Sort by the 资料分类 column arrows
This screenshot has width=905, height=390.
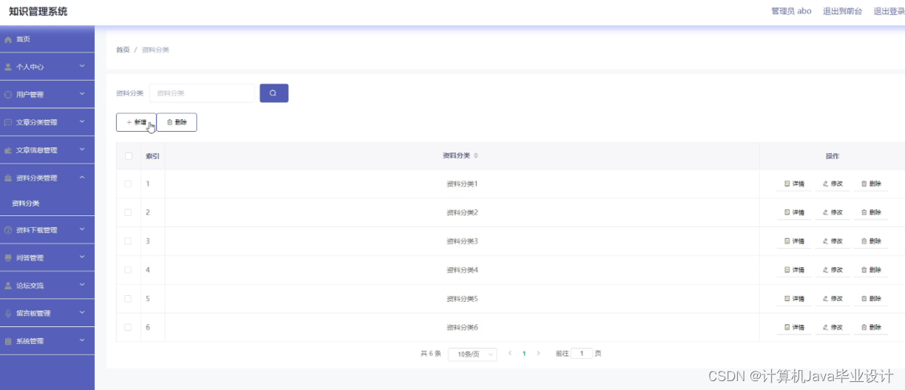(476, 156)
